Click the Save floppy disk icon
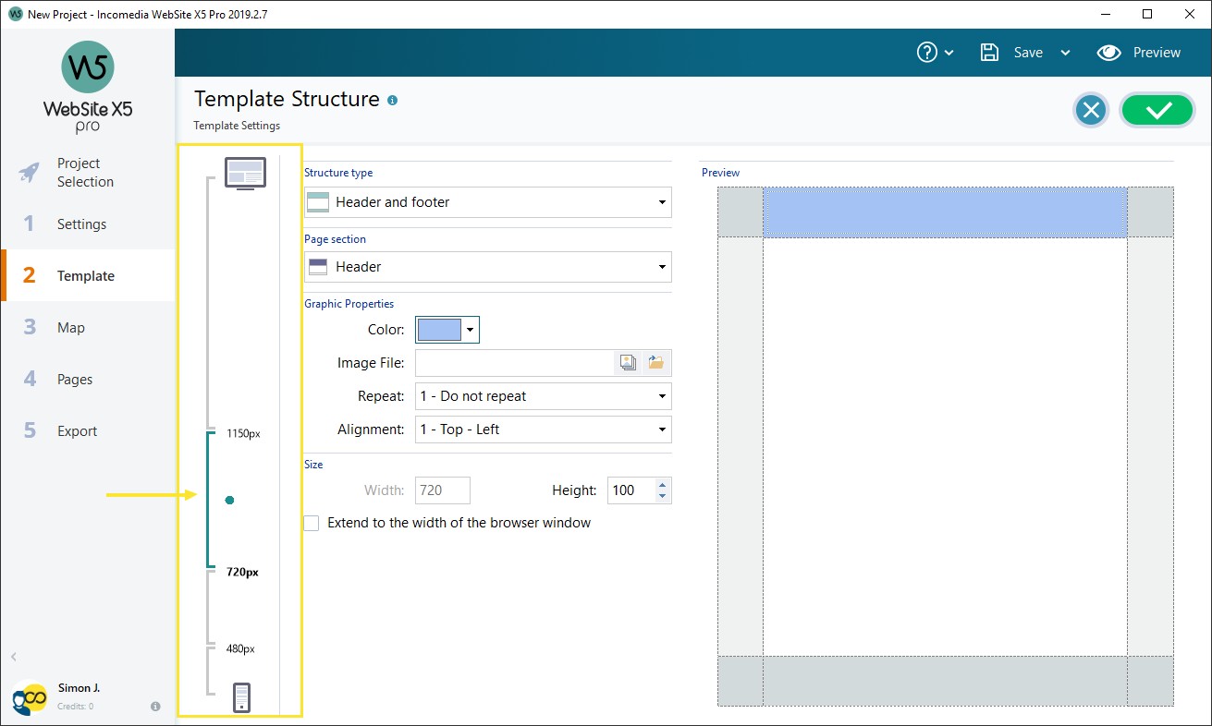Viewport: 1212px width, 726px height. [x=989, y=53]
